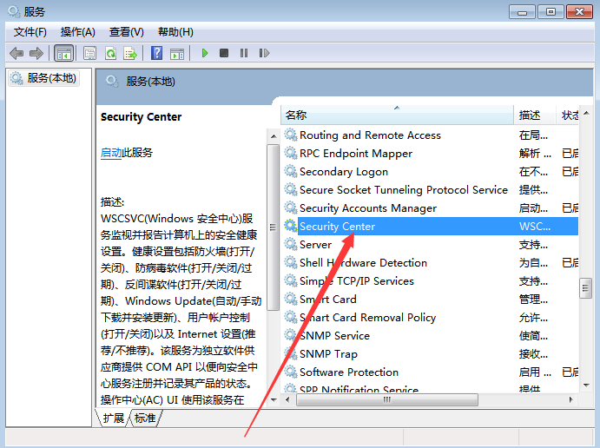
Task: Click the service list vertical scrollbar thumb
Action: 586,288
